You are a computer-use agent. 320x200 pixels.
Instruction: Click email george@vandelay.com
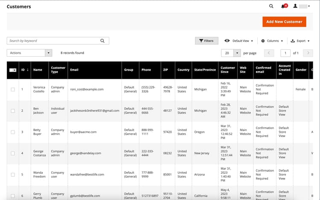coord(85,153)
